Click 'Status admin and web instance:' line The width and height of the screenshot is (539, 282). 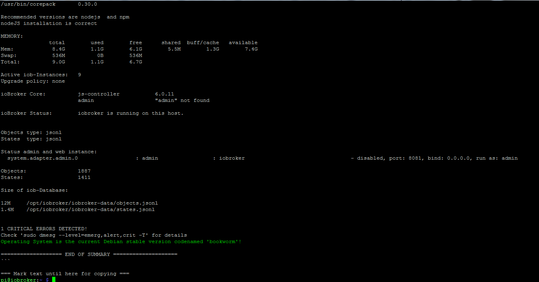49,152
